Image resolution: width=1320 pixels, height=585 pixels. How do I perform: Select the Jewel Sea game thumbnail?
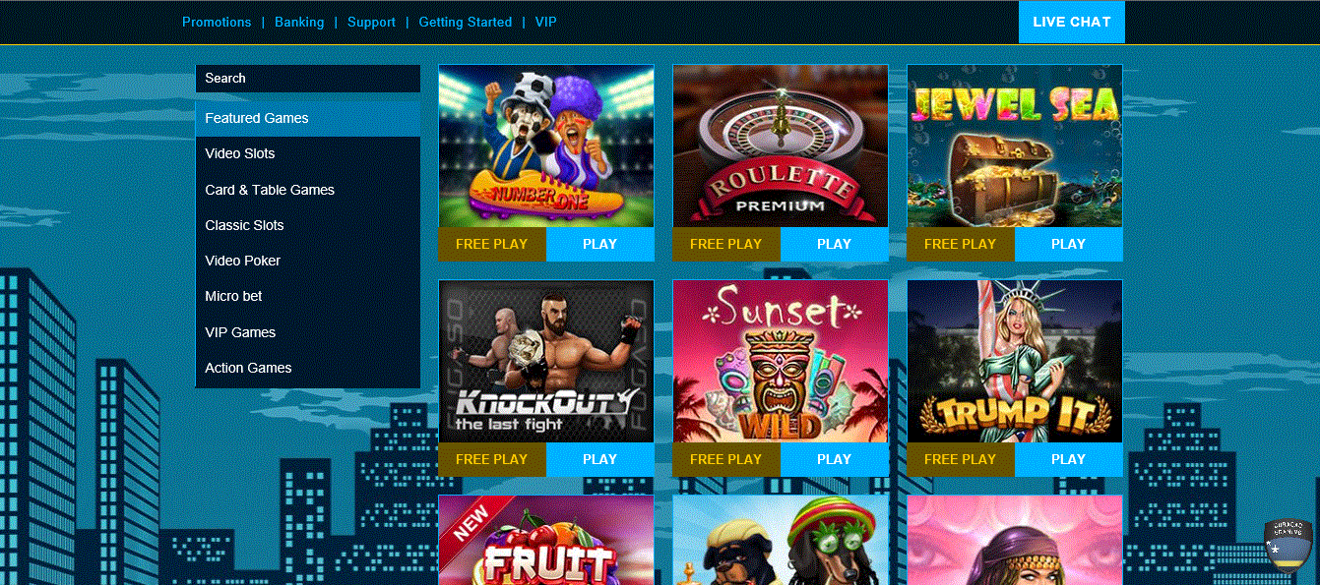tap(1015, 146)
